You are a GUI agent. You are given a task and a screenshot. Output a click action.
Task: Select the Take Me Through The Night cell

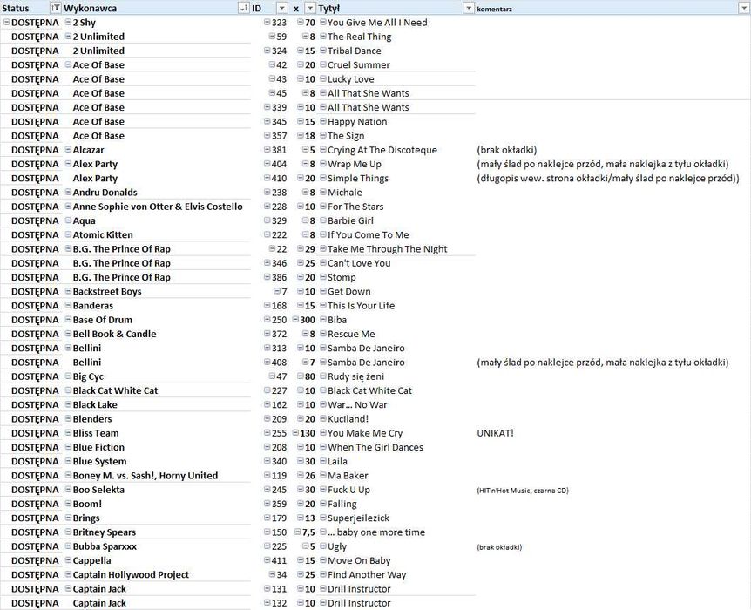coord(387,249)
